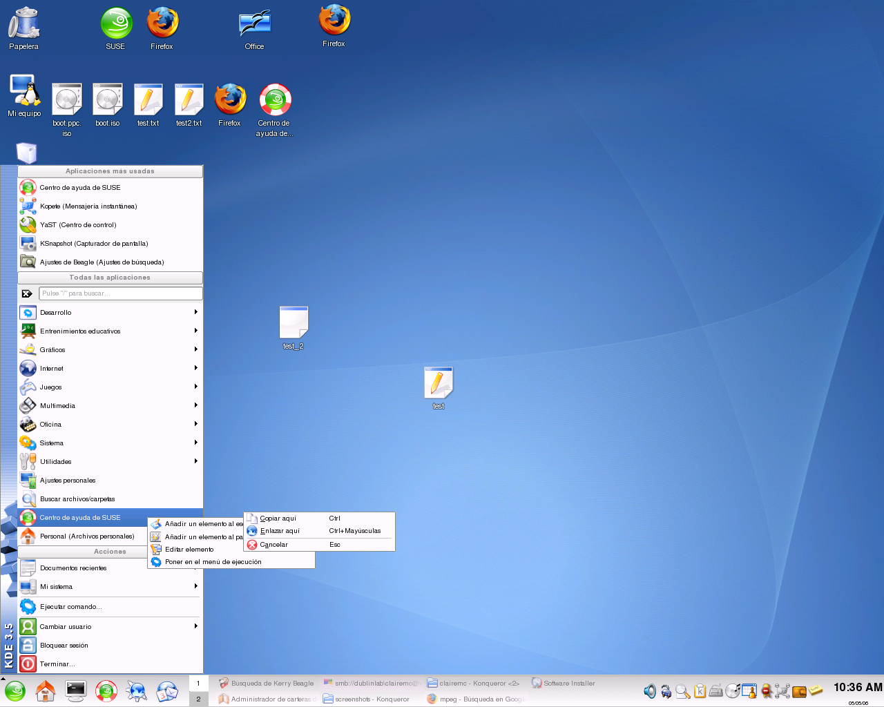Image resolution: width=884 pixels, height=707 pixels.
Task: Click the volume speaker tray icon
Action: tap(650, 691)
